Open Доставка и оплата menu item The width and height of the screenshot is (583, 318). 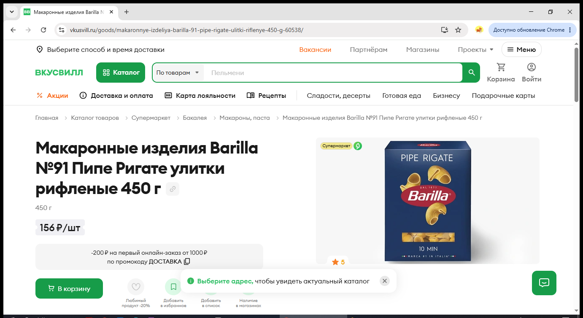pos(116,96)
